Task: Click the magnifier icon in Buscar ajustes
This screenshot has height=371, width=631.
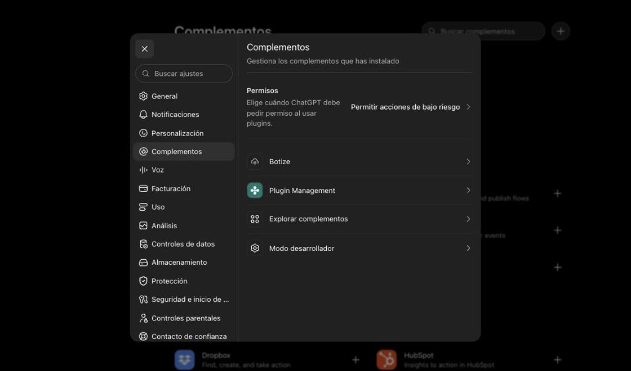Action: point(146,74)
